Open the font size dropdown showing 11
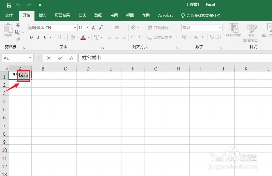 coord(88,28)
